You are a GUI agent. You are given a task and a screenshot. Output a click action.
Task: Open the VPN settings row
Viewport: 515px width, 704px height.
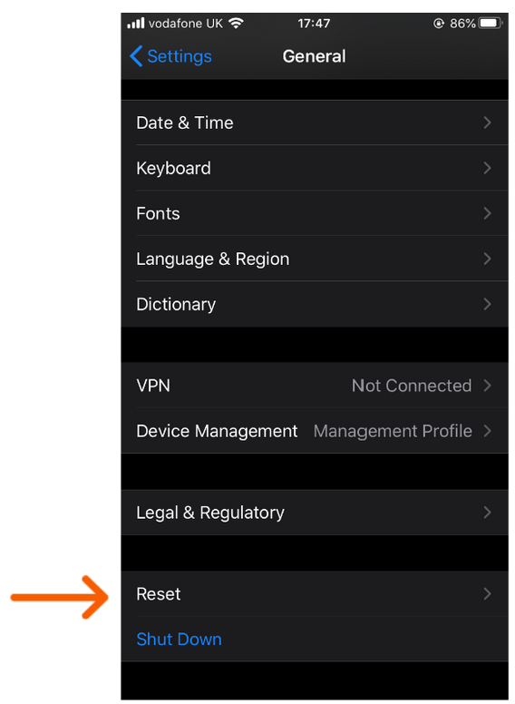[315, 386]
